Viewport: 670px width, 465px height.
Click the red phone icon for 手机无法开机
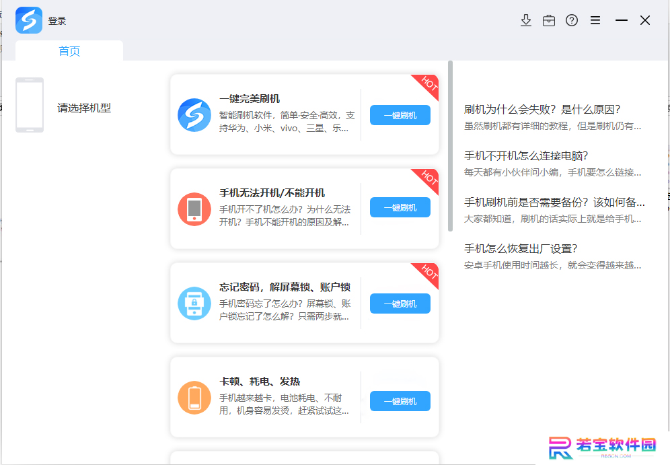point(194,209)
